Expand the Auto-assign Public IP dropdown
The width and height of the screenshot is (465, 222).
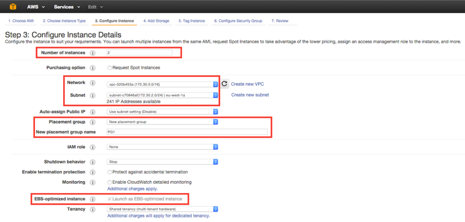[163, 111]
